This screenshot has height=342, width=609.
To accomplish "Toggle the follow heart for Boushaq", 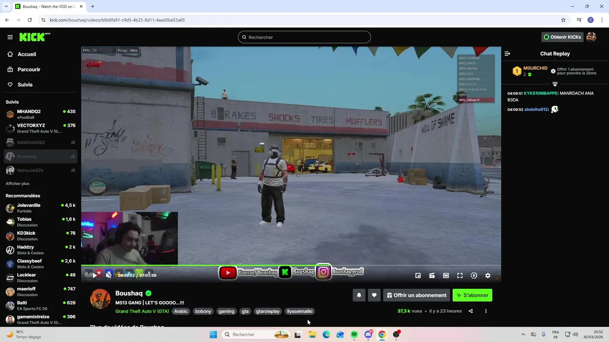I will point(374,295).
